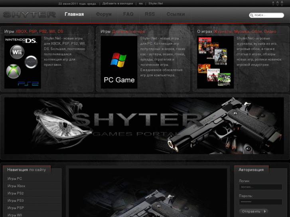Click the SHYTER logo in header

pos(29,15)
